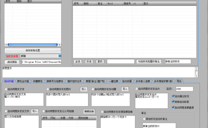Click the 导入文件或视频 text box
Viewport: 208px width, 128px height.
[x=22, y=122]
